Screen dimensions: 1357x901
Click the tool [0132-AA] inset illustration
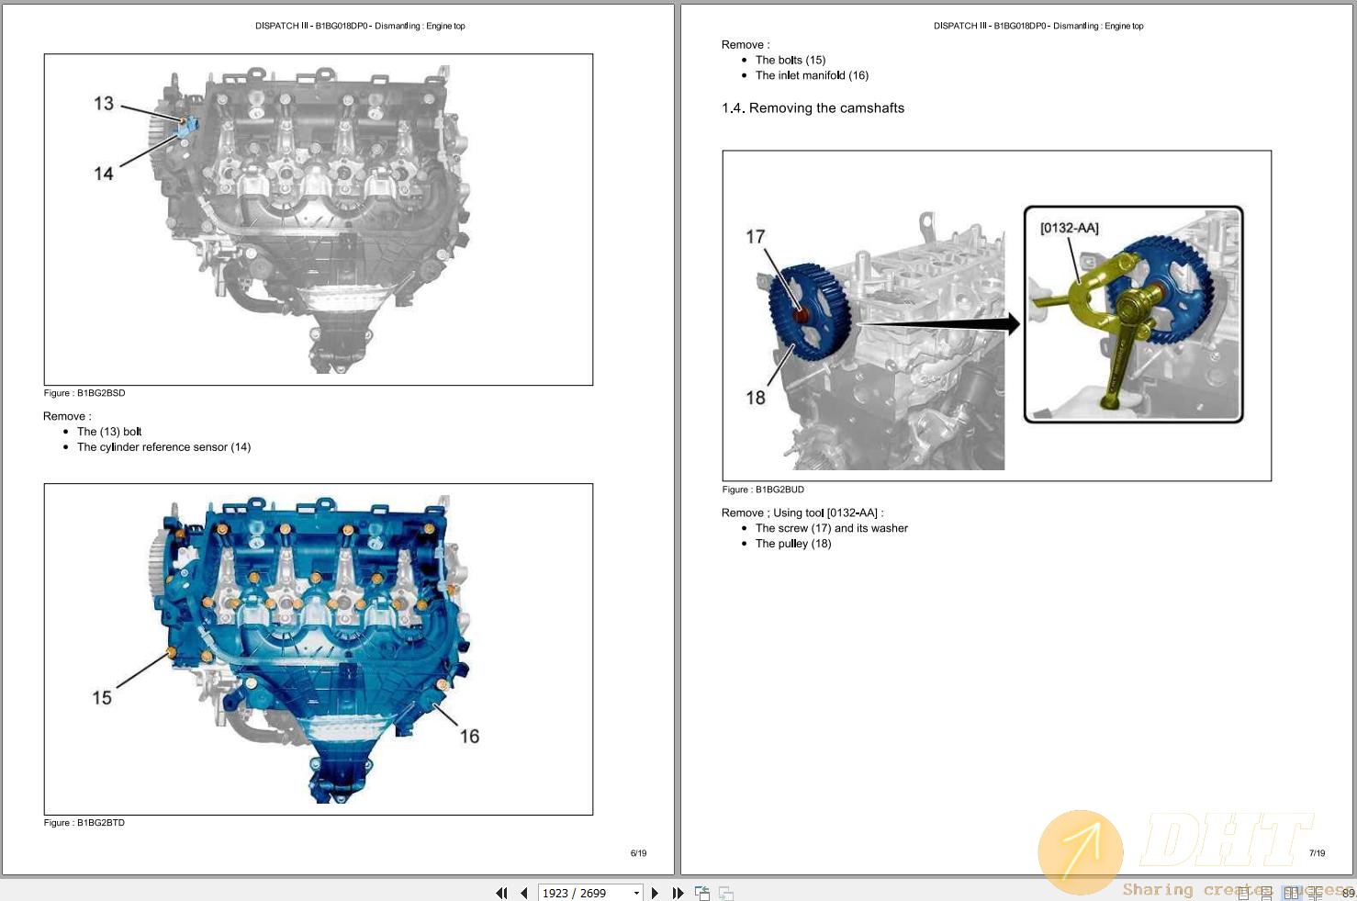click(x=1133, y=314)
